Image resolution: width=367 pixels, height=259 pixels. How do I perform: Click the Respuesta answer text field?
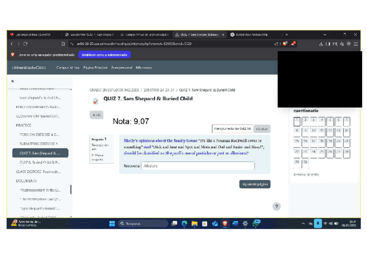(198, 166)
